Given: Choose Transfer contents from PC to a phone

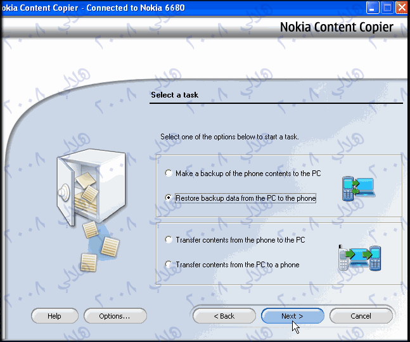Looking at the screenshot, I should pyautogui.click(x=169, y=264).
